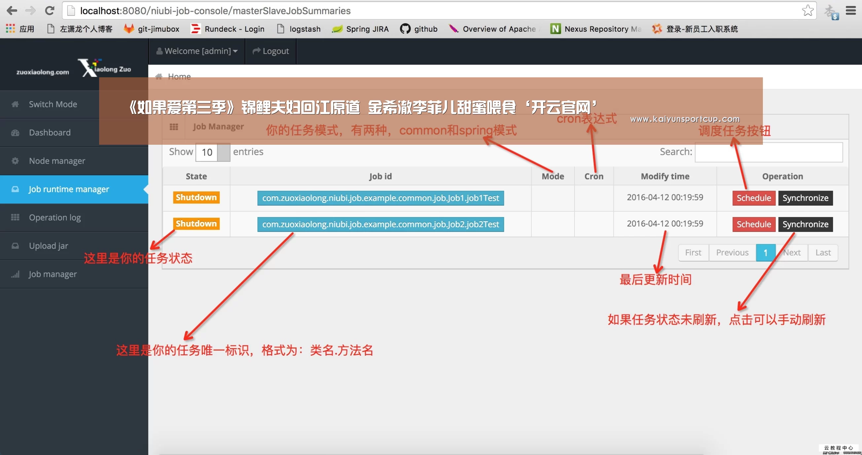Click the Xiaolong Zuo logo
Screen dimensions: 862x455
pyautogui.click(x=104, y=68)
